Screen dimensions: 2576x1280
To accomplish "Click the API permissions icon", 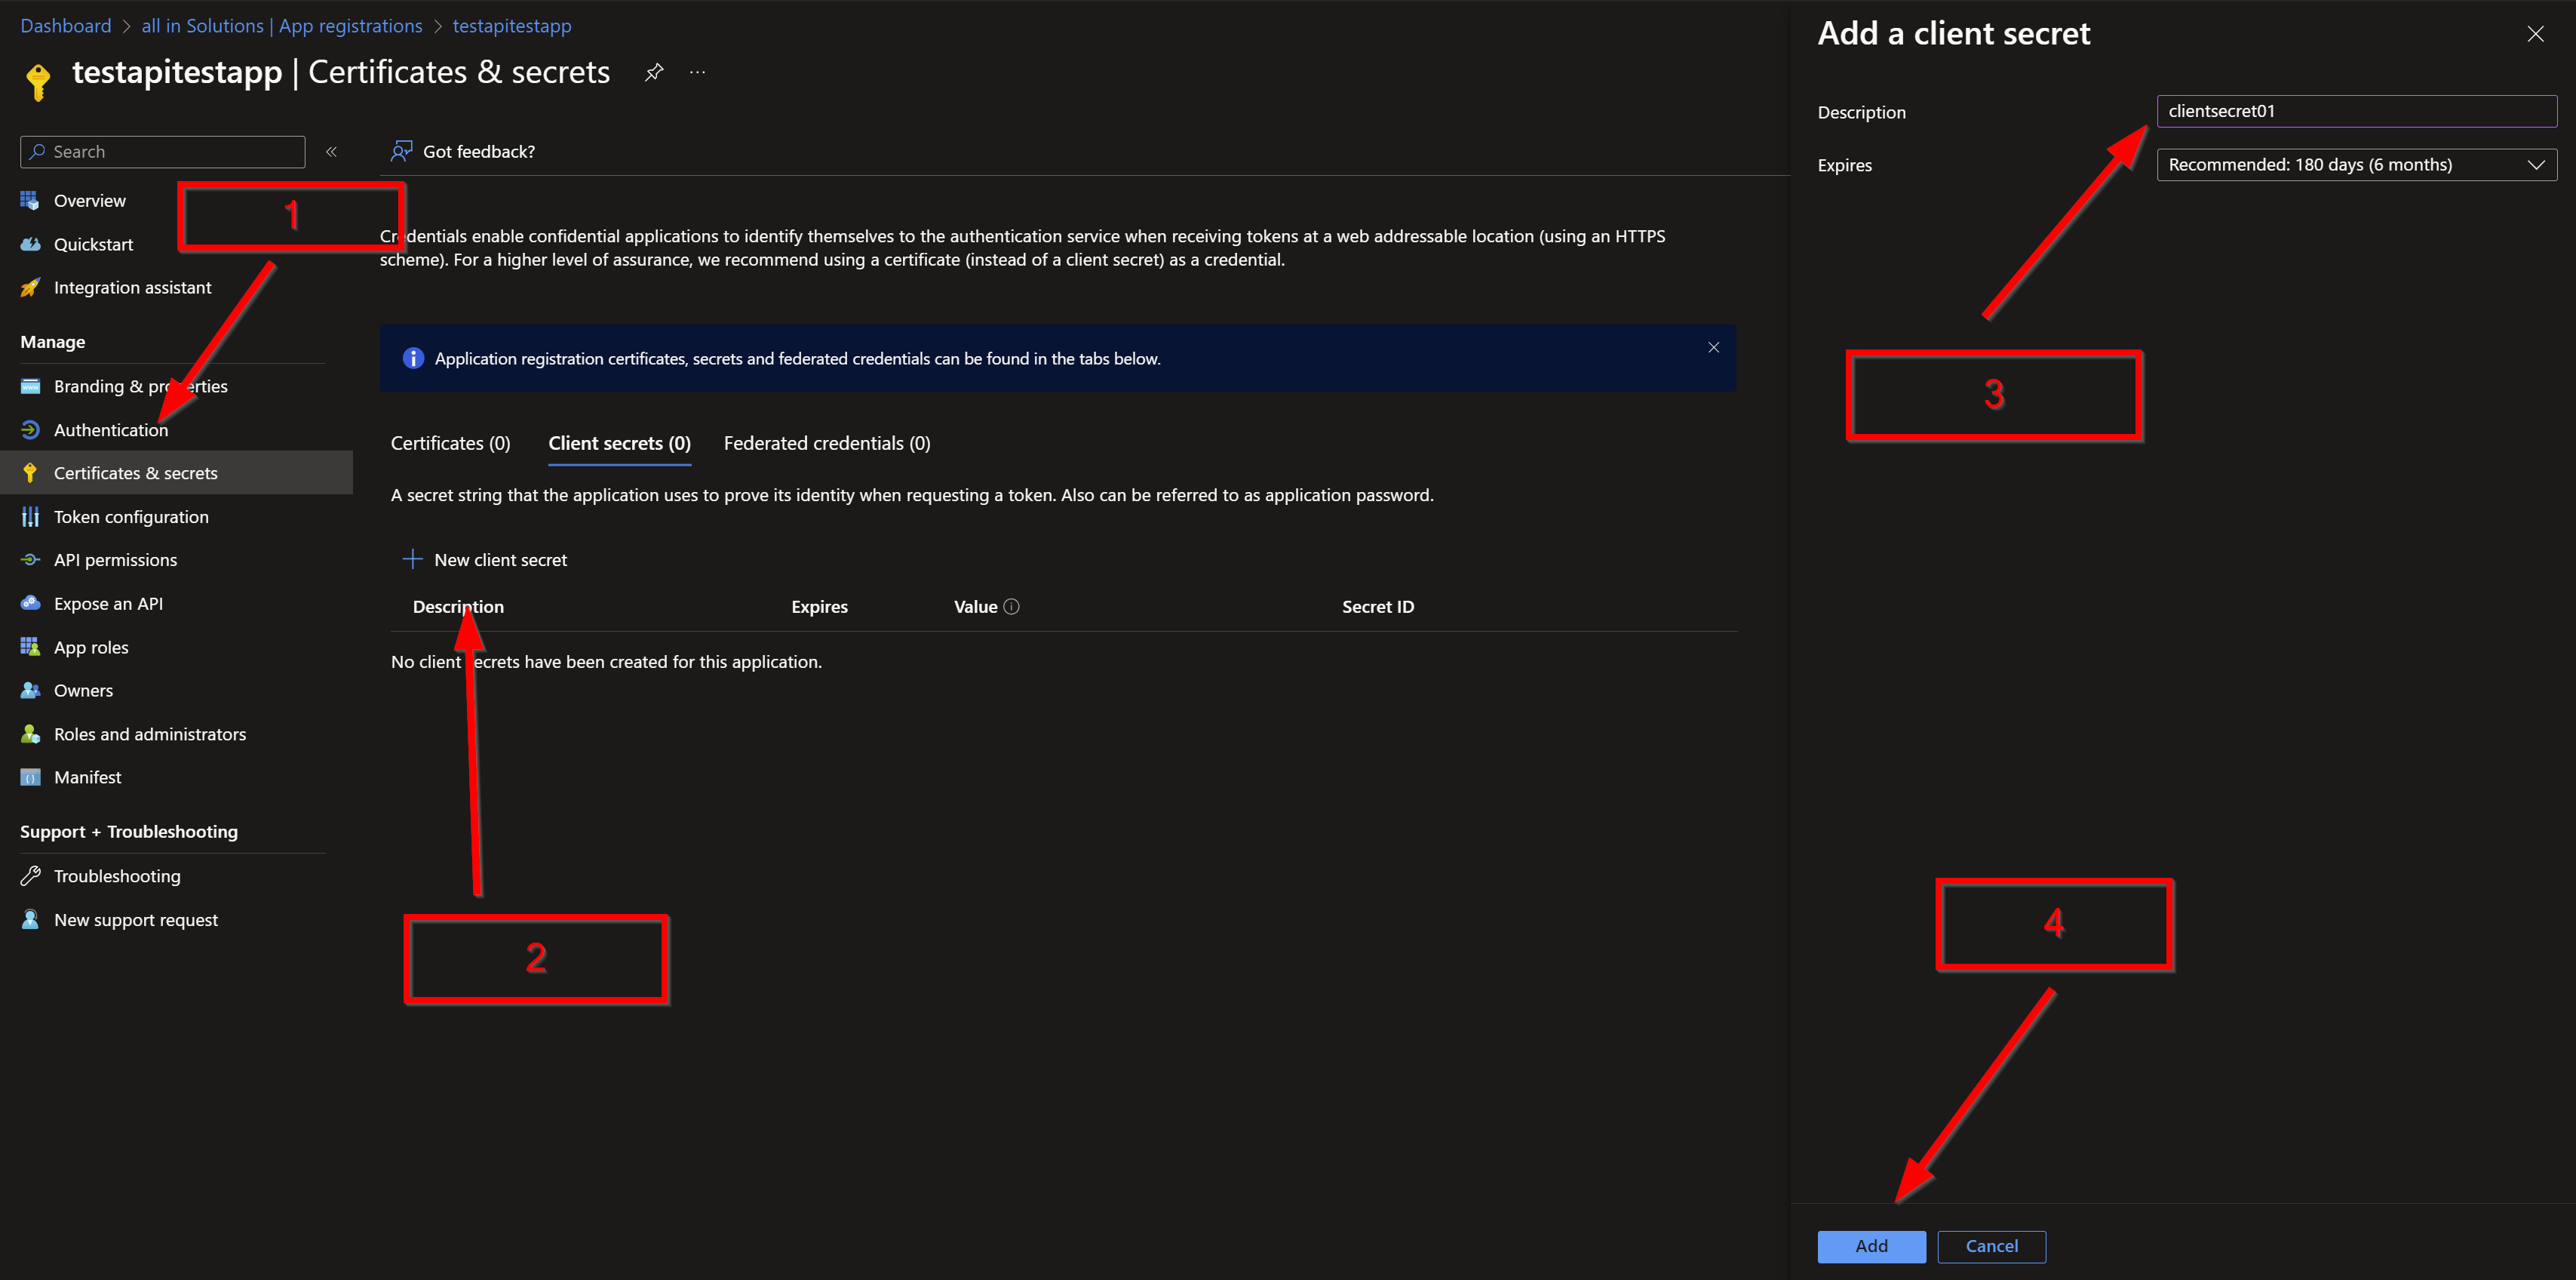I will tap(30, 559).
